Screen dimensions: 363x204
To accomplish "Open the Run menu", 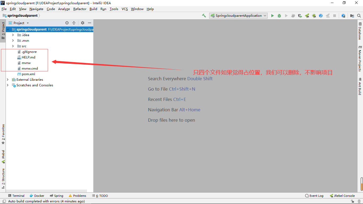I will (x=103, y=9).
